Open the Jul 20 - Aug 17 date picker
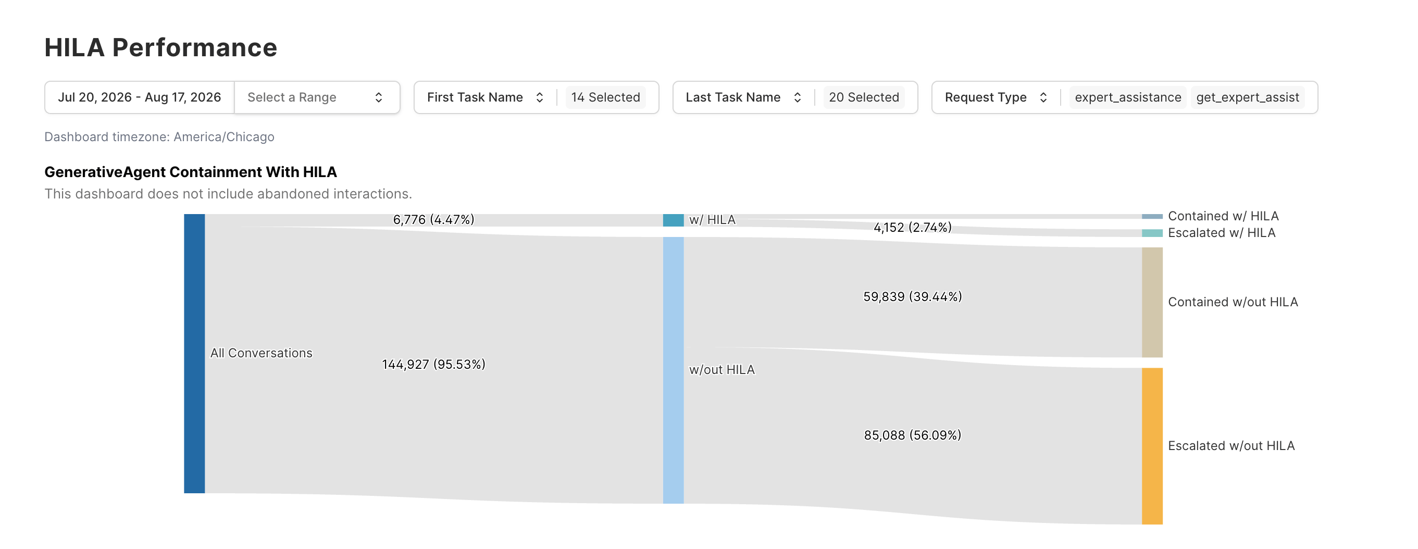 (x=139, y=97)
